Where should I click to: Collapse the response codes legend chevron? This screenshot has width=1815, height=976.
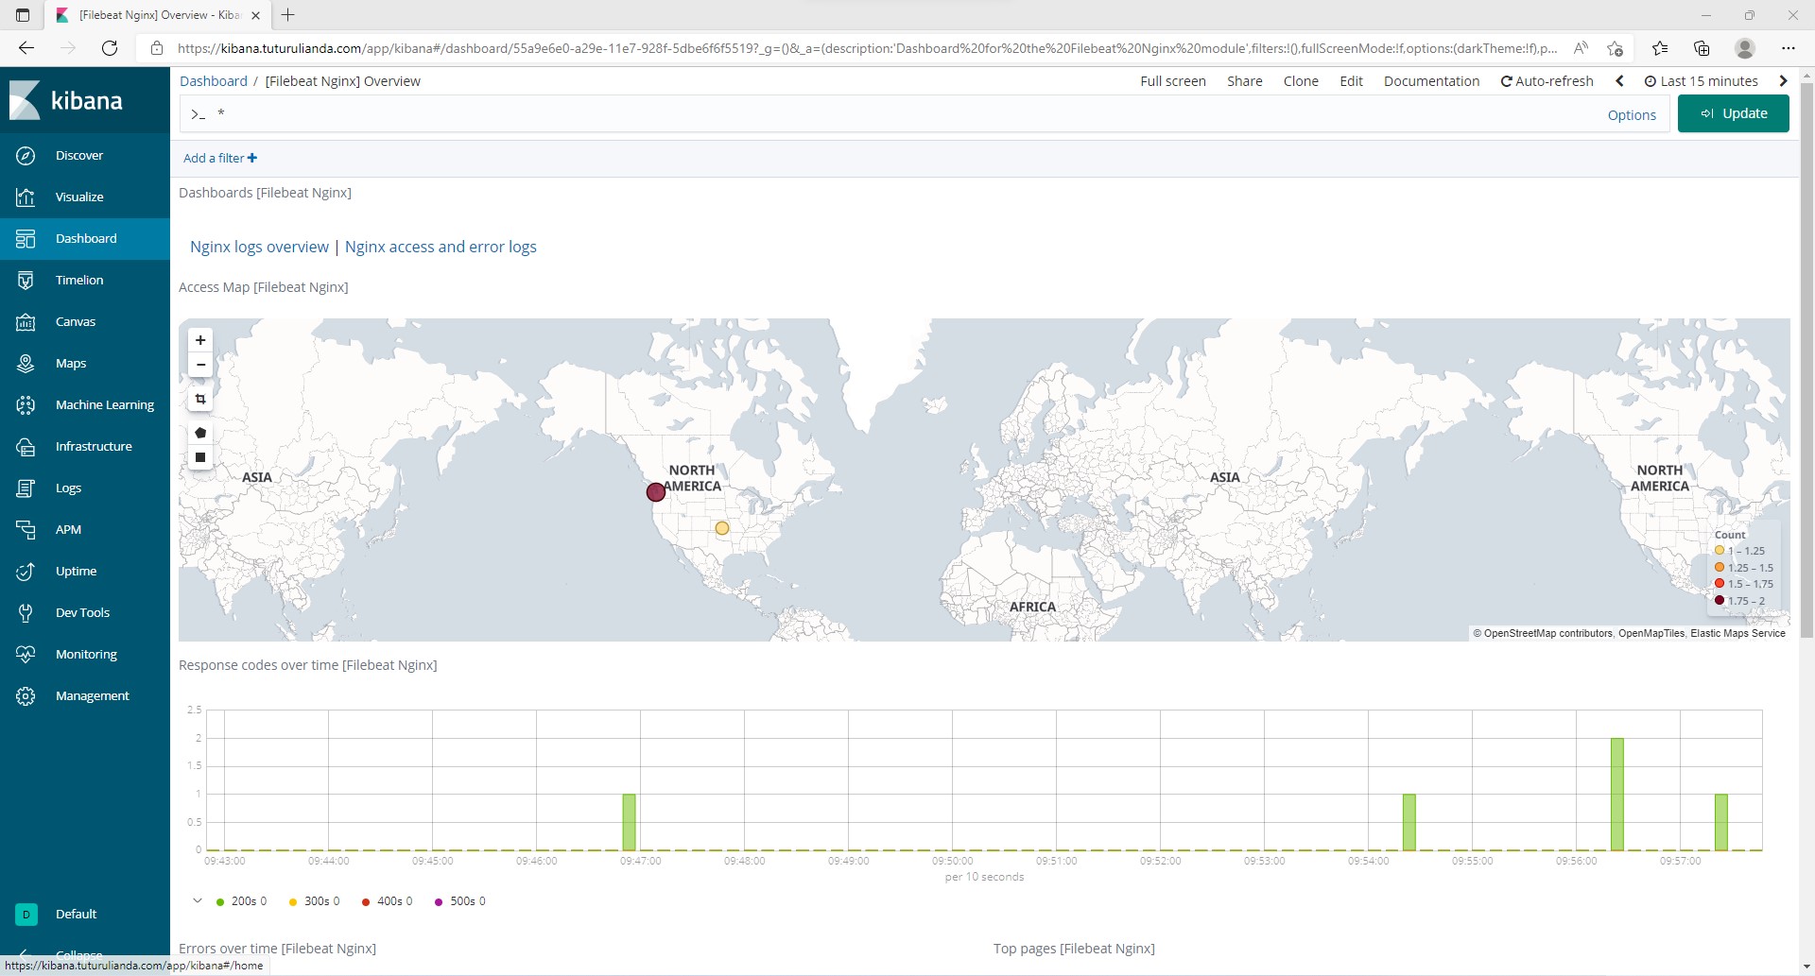click(197, 901)
